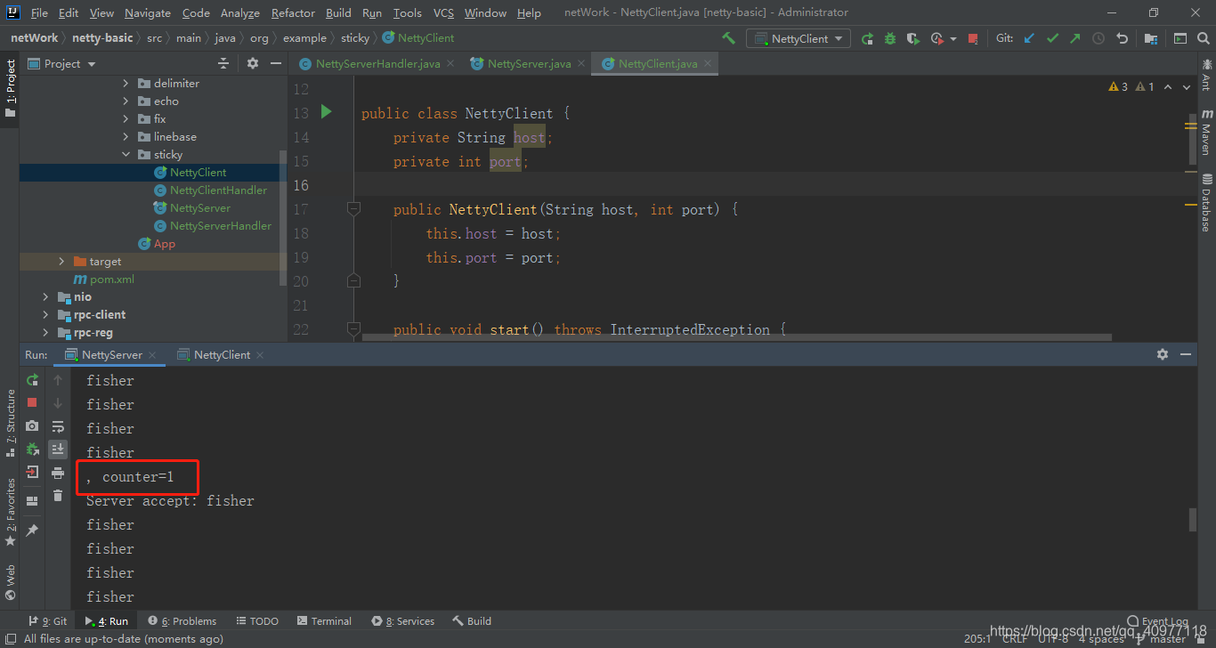1216x648 pixels.
Task: Click Down the Stack Trace arrow
Action: [x=58, y=402]
